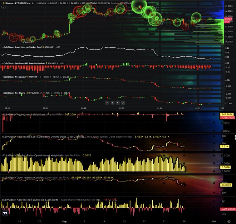Select the Net Shorts indicator label

pos(14,93)
